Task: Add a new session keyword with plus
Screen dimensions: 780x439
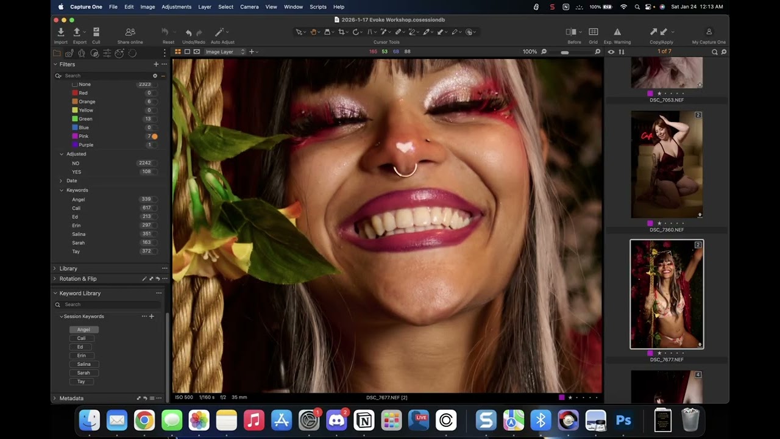Action: [152, 316]
